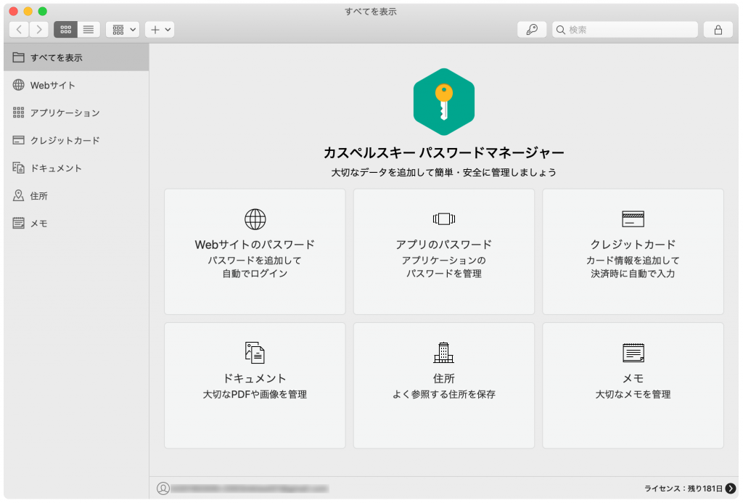
Task: Open メモ in the sidebar
Action: (76, 224)
